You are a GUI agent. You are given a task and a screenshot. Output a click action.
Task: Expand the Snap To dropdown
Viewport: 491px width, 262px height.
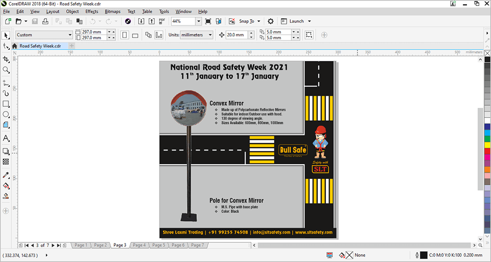click(259, 21)
